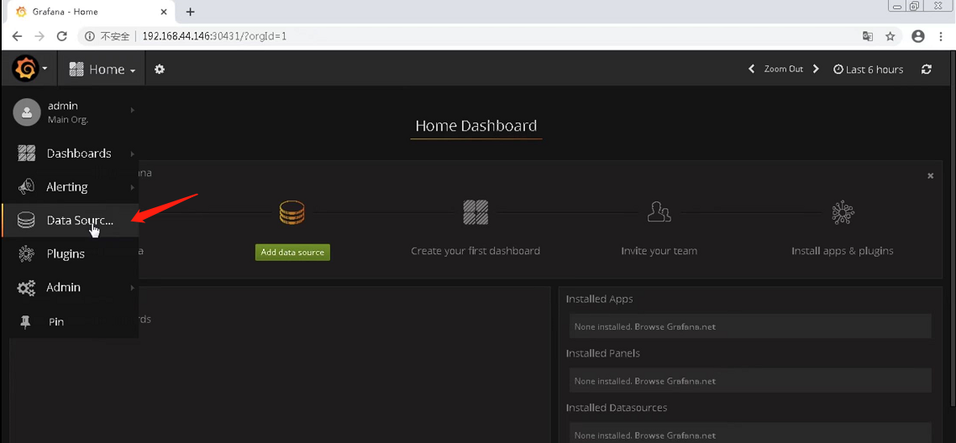This screenshot has height=443, width=956.
Task: Click the Installed Panels heading
Action: 603,353
